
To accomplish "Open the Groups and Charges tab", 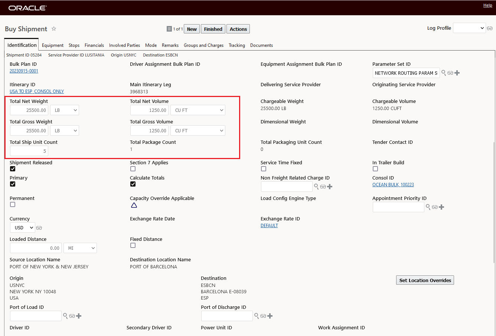I will 203,45.
